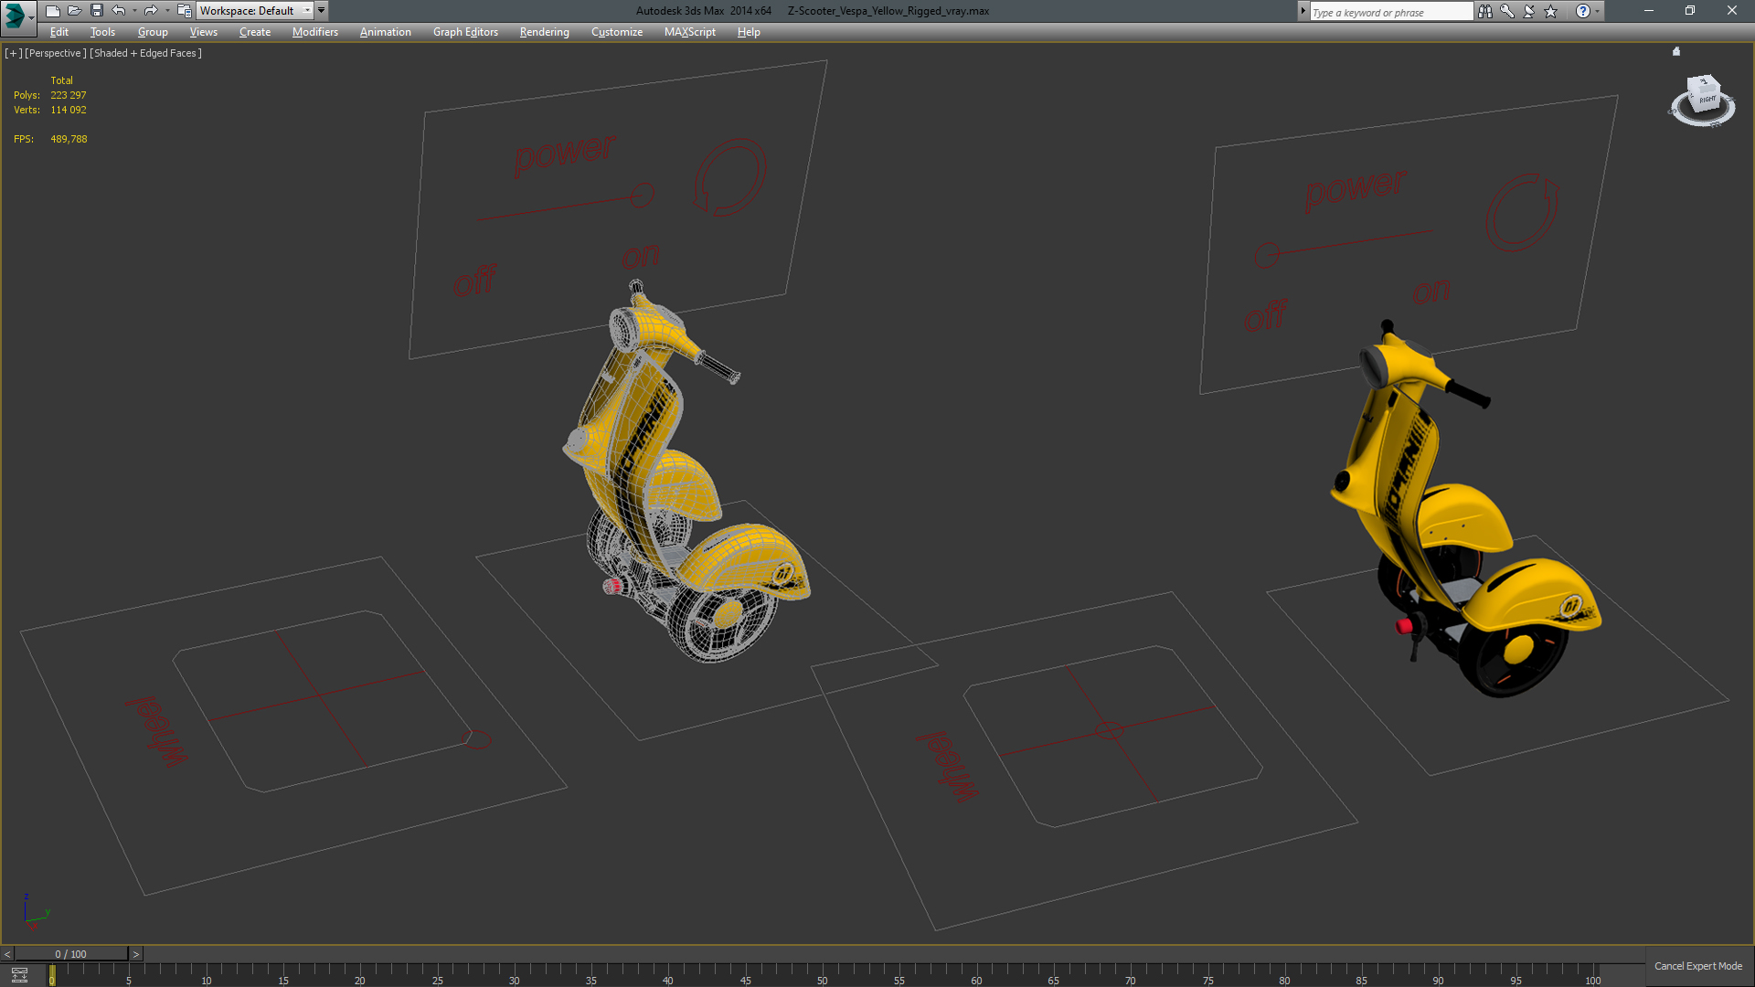Expand the Help dropdown arrow
This screenshot has height=987, width=1755.
pyautogui.click(x=1597, y=11)
